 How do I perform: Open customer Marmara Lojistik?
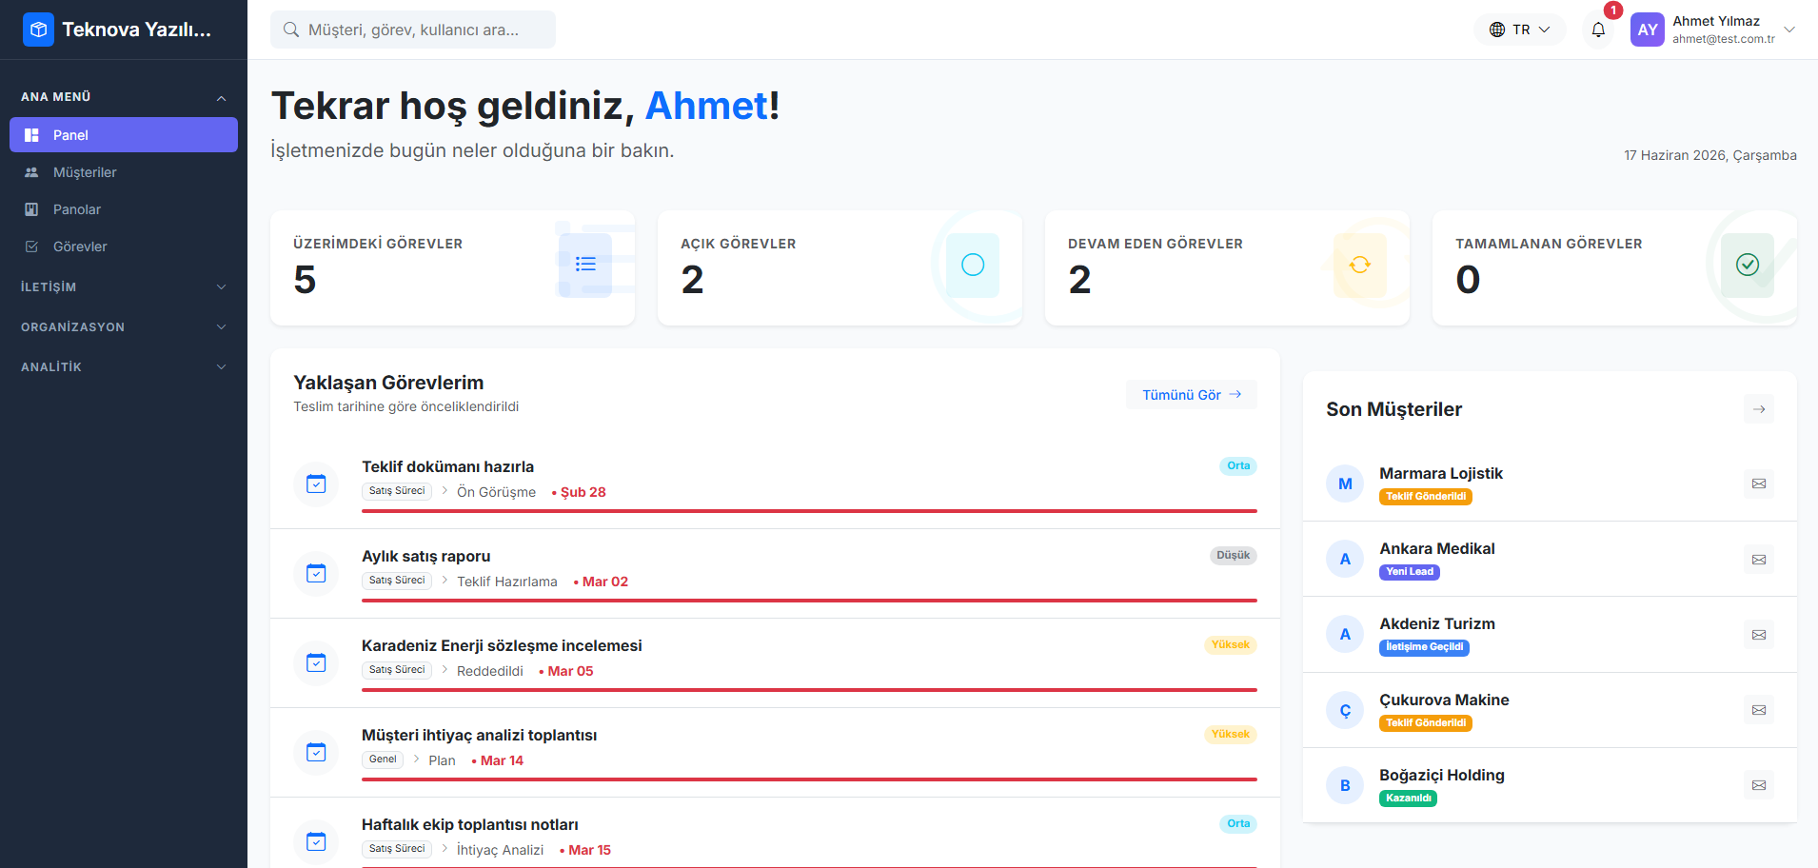coord(1441,473)
